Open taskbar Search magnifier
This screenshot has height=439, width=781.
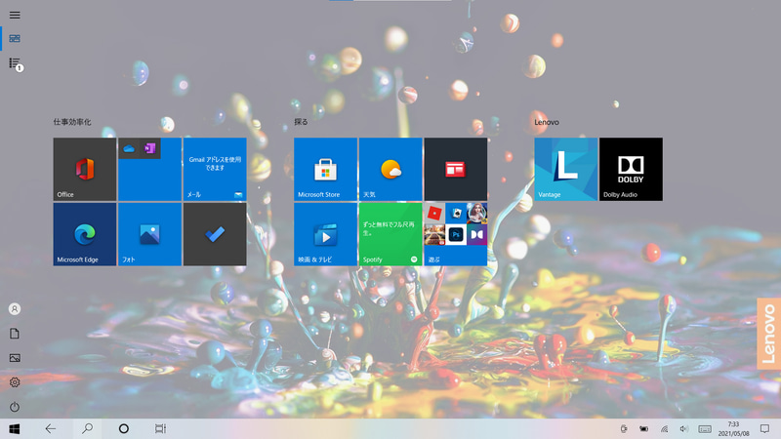click(x=87, y=428)
